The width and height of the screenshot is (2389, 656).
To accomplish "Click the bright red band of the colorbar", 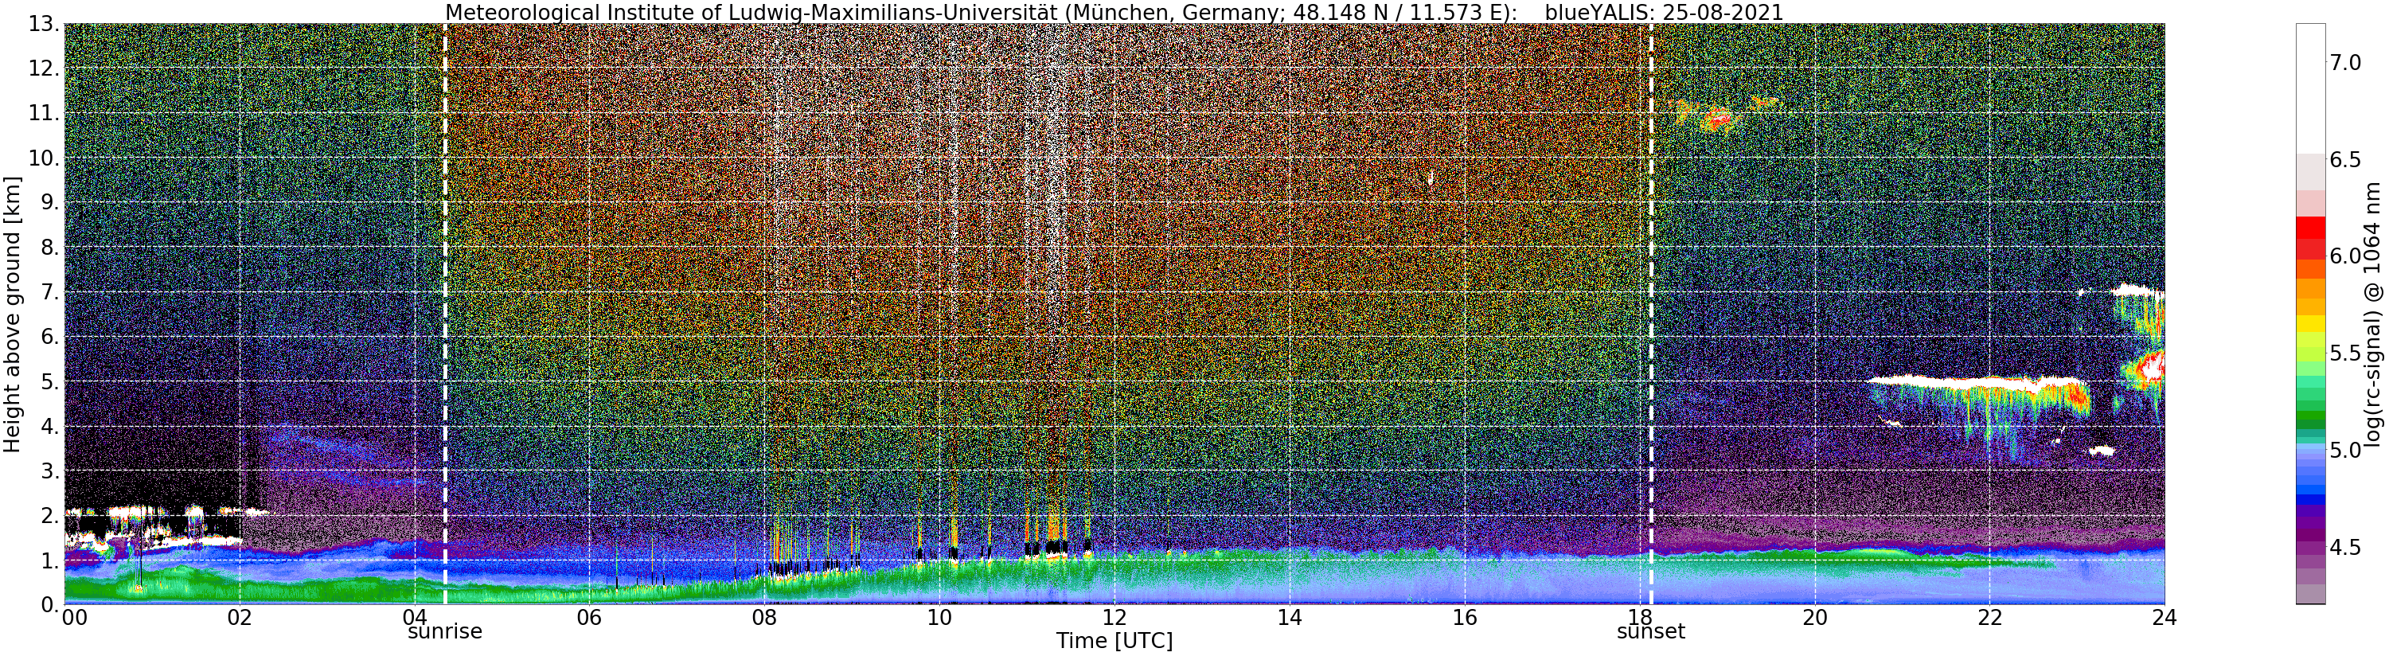I will (2310, 228).
